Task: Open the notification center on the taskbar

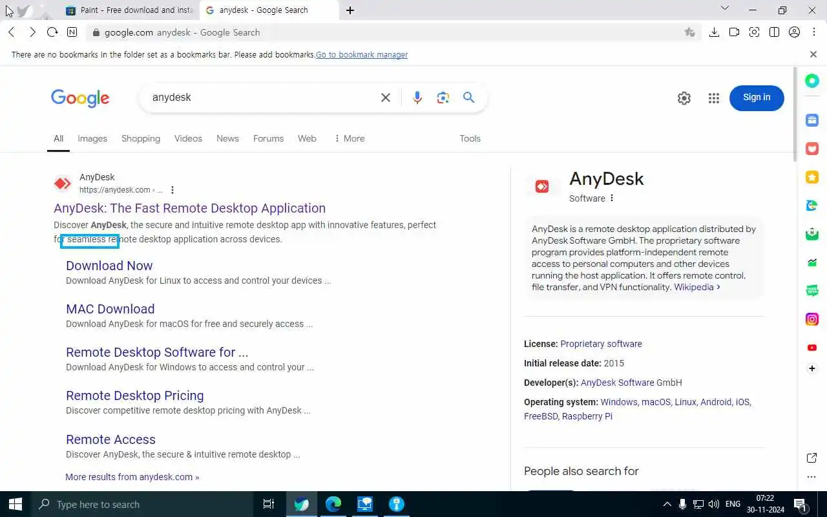Action: (801, 504)
